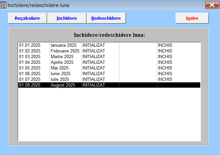The width and height of the screenshot is (220, 155).
Task: Click the date 01.05.2025 cell
Action: tap(29, 68)
